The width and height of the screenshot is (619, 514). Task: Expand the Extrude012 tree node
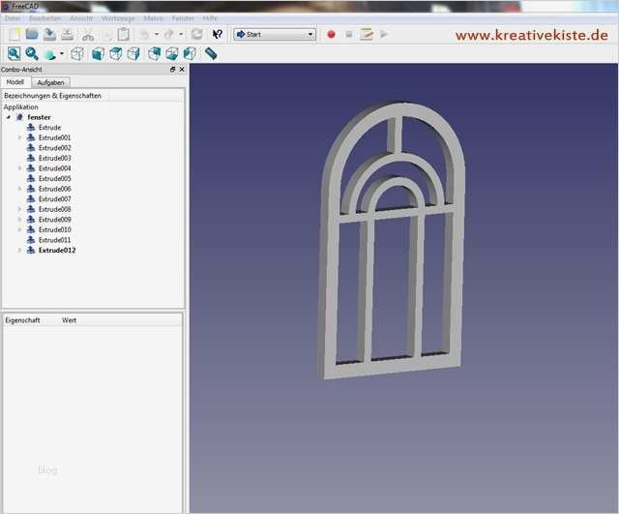(20, 250)
